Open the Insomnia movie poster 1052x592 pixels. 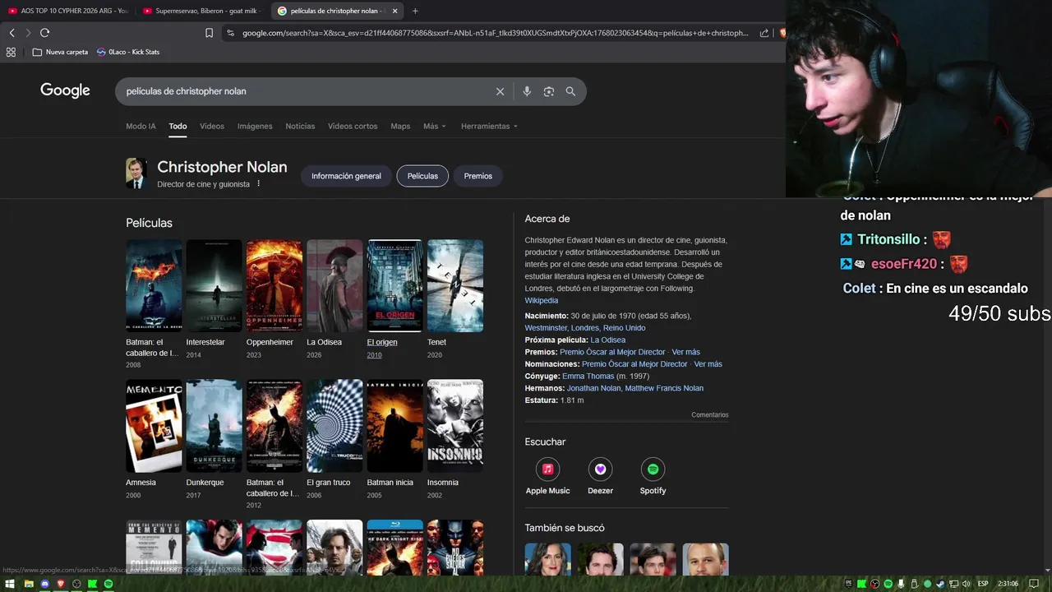point(455,426)
